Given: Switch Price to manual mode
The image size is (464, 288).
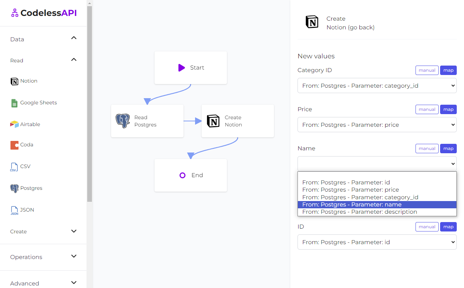Looking at the screenshot, I should pyautogui.click(x=427, y=109).
